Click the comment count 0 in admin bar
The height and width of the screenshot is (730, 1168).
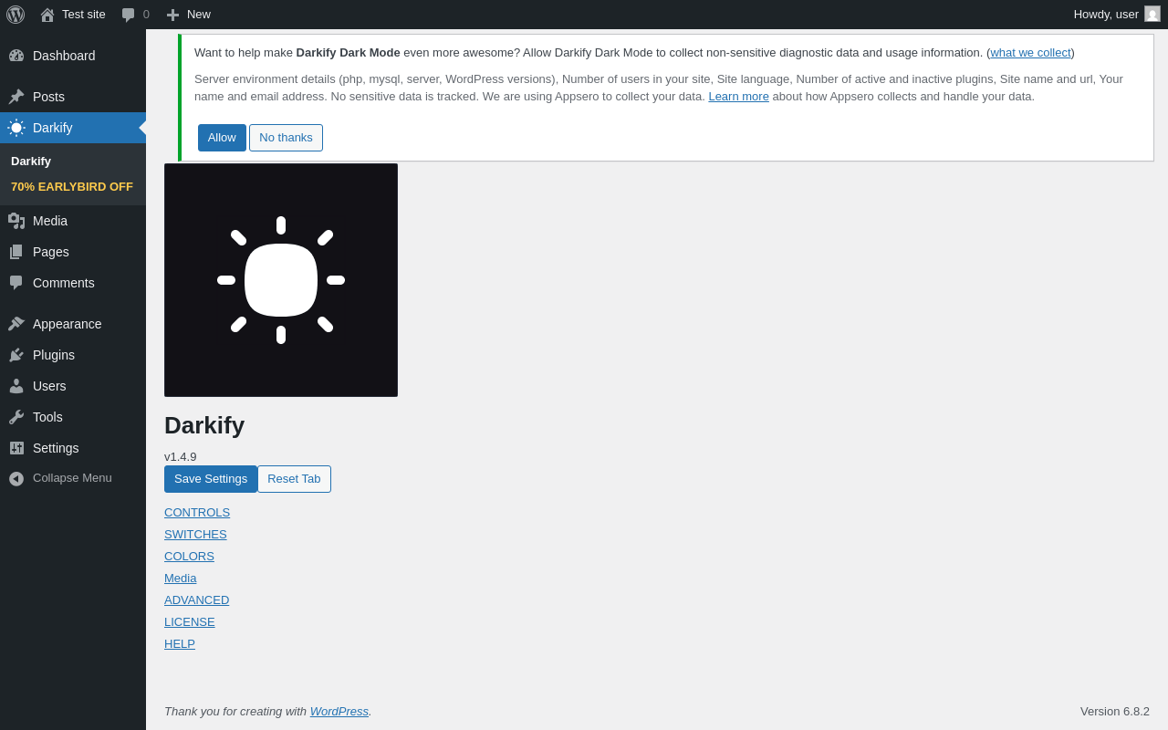146,15
